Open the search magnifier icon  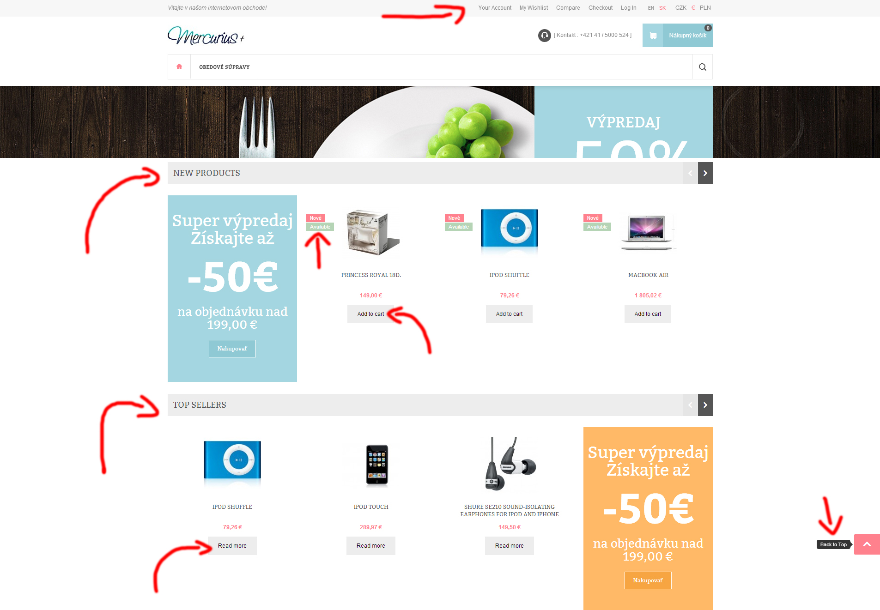click(x=702, y=67)
